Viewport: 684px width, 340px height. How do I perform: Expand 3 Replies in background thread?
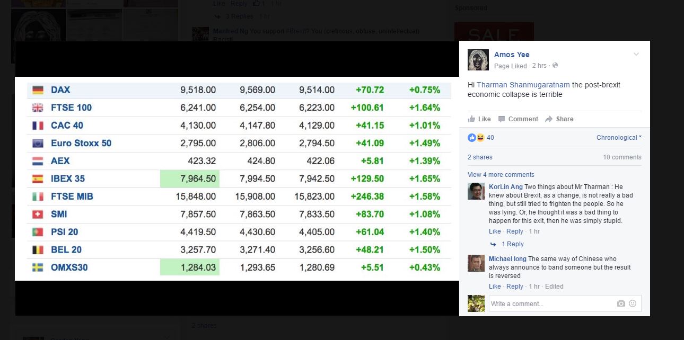pos(239,16)
